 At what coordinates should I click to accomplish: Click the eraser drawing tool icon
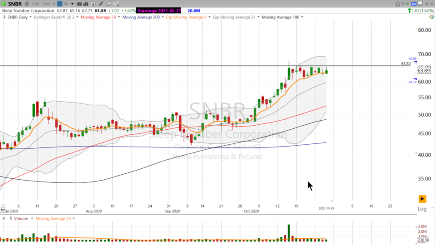pos(108,4)
